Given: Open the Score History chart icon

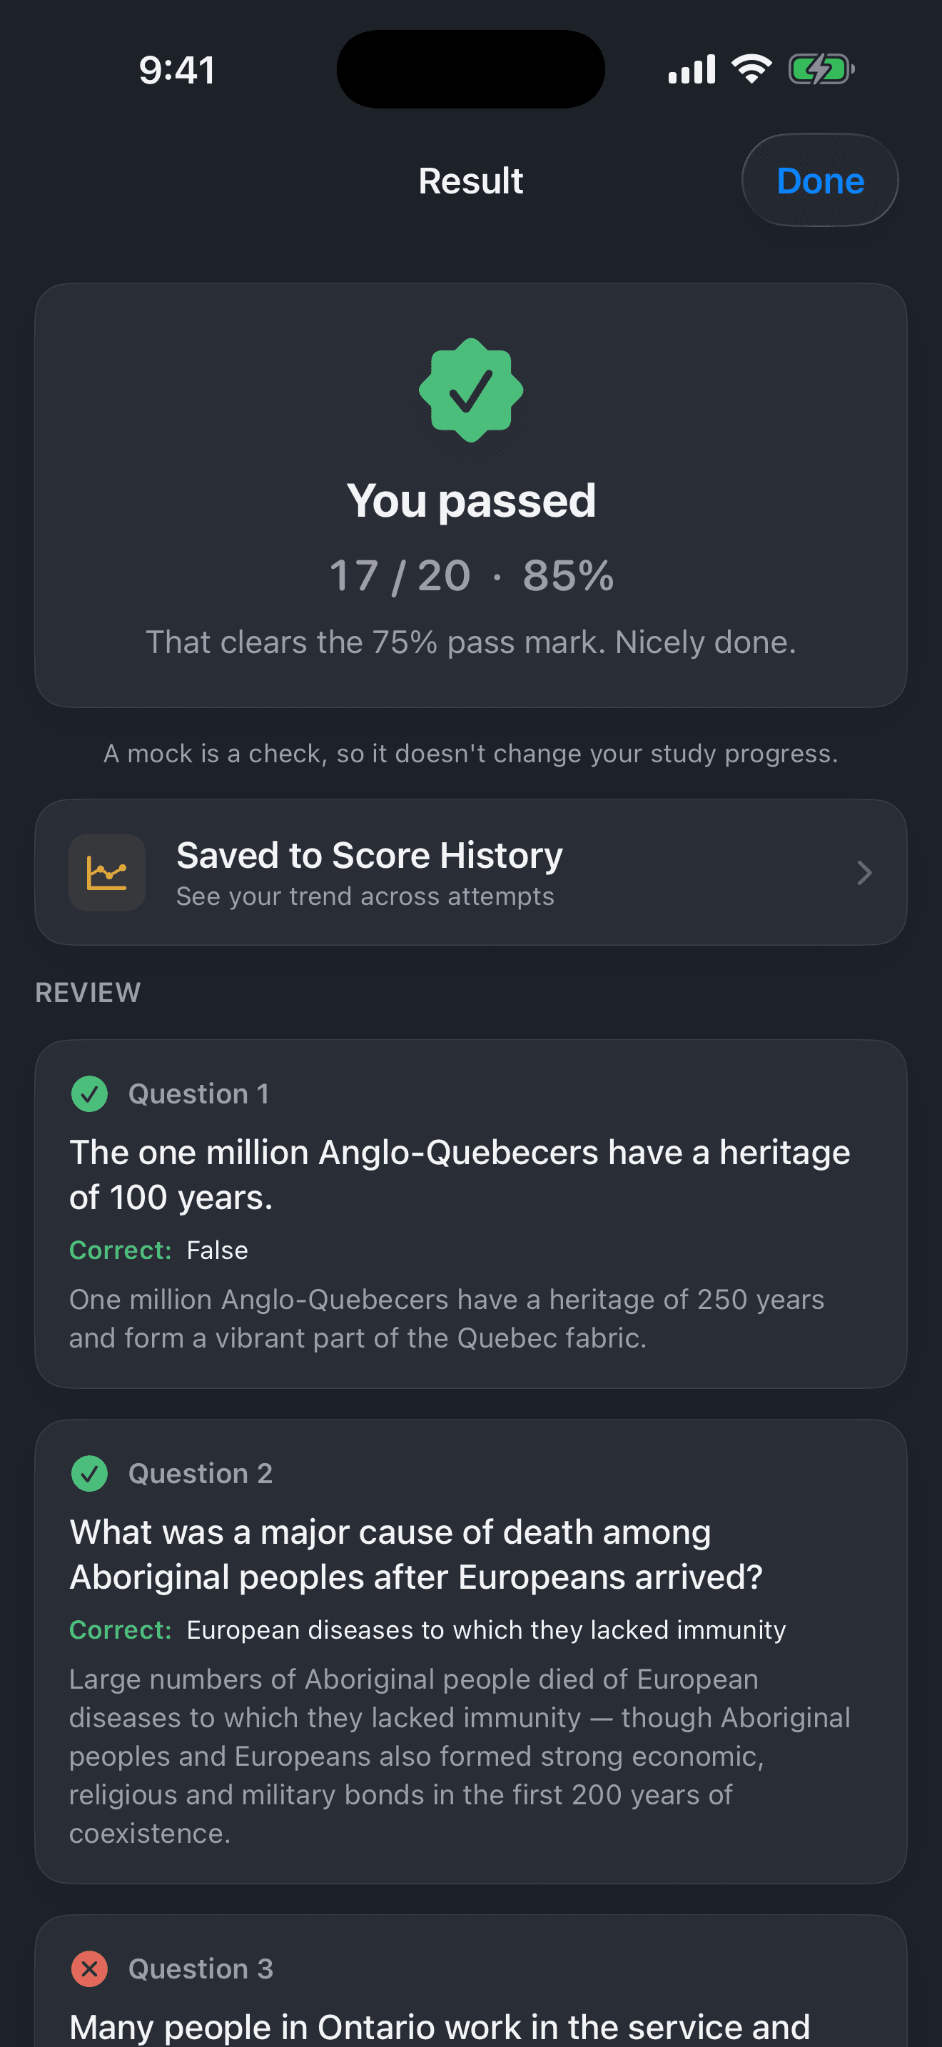Looking at the screenshot, I should click(107, 872).
